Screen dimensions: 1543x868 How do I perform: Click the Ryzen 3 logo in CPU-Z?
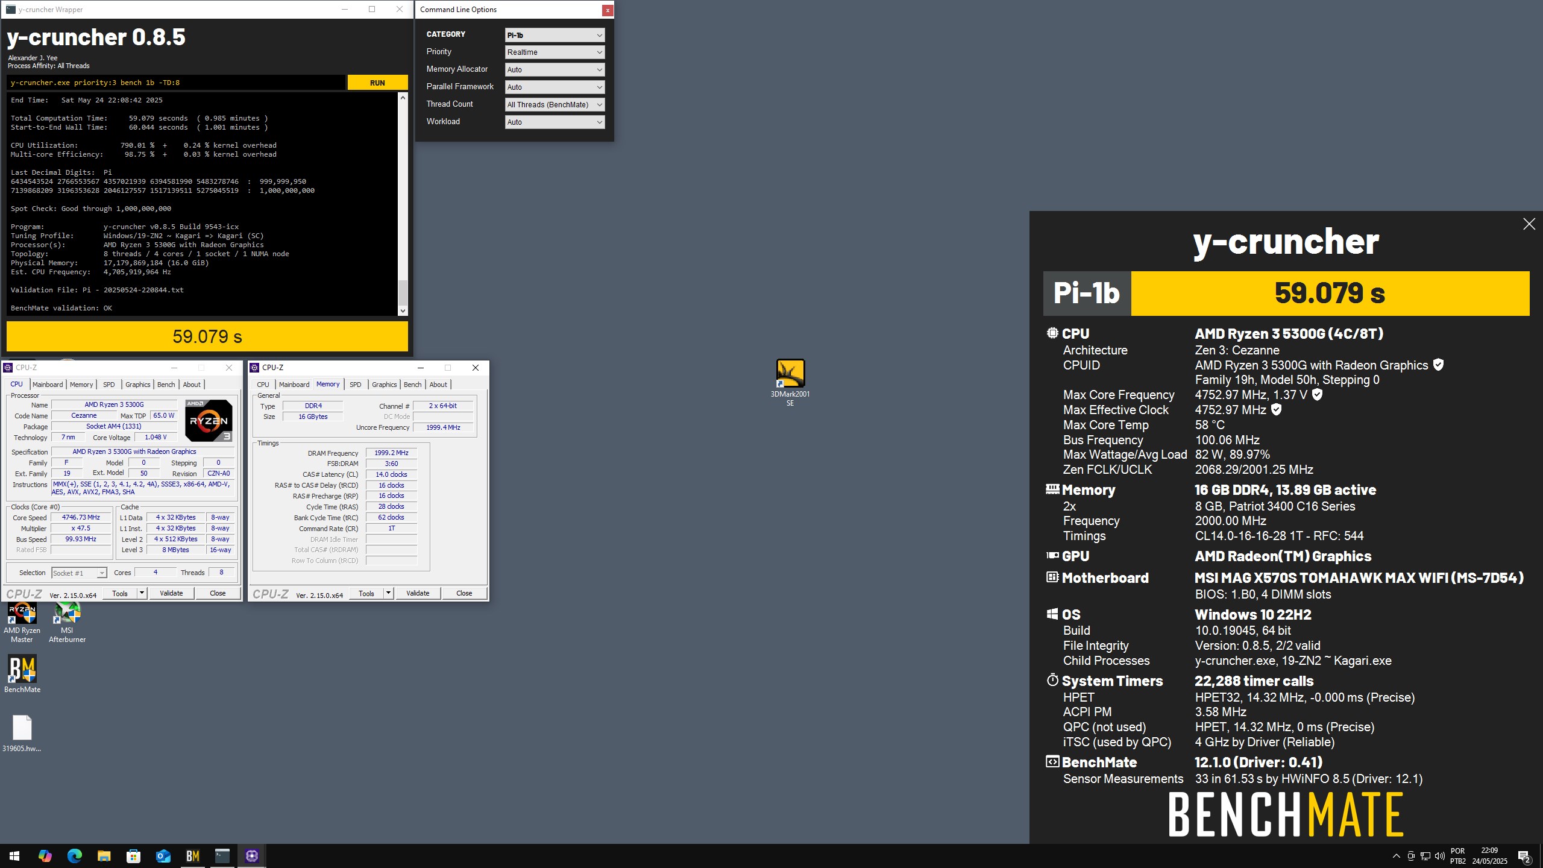(209, 420)
